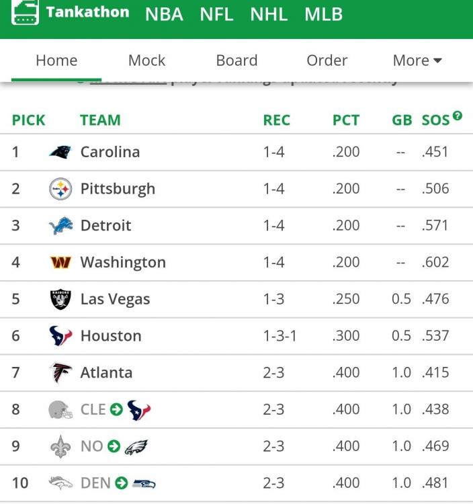Click the Las Vegas Raiders logo

pos(60,300)
